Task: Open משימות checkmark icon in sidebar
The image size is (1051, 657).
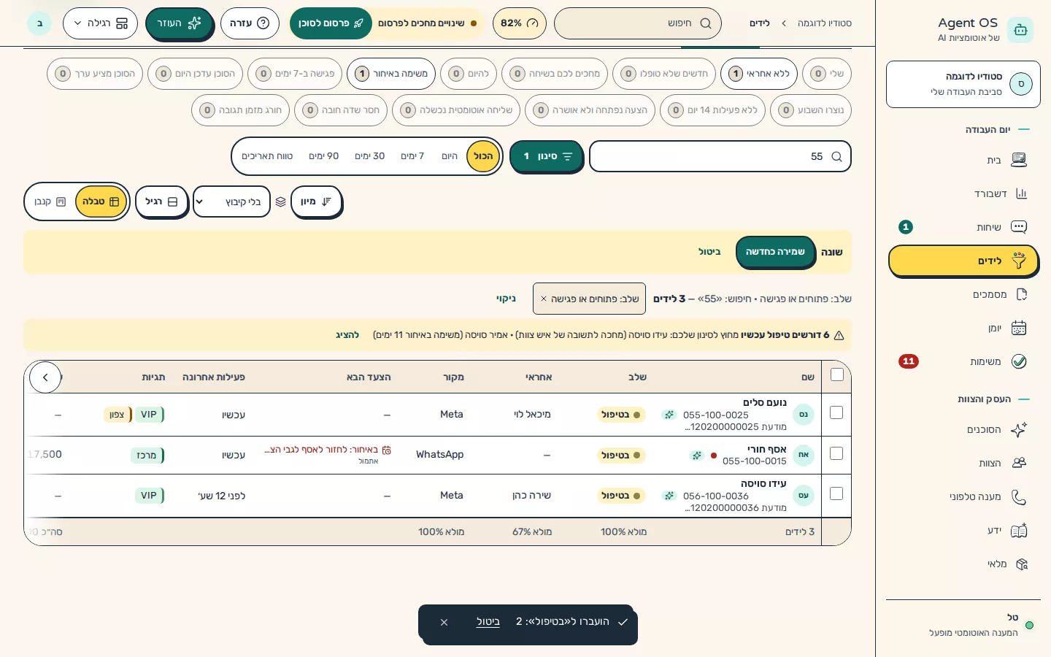Action: click(1019, 361)
